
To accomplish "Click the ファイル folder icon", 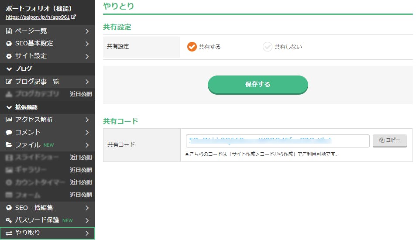I will [9, 145].
